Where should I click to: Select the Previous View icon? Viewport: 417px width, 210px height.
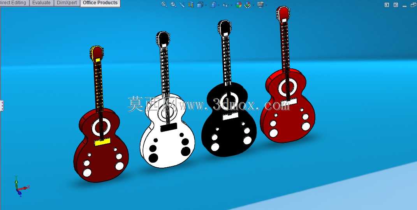click(x=182, y=5)
